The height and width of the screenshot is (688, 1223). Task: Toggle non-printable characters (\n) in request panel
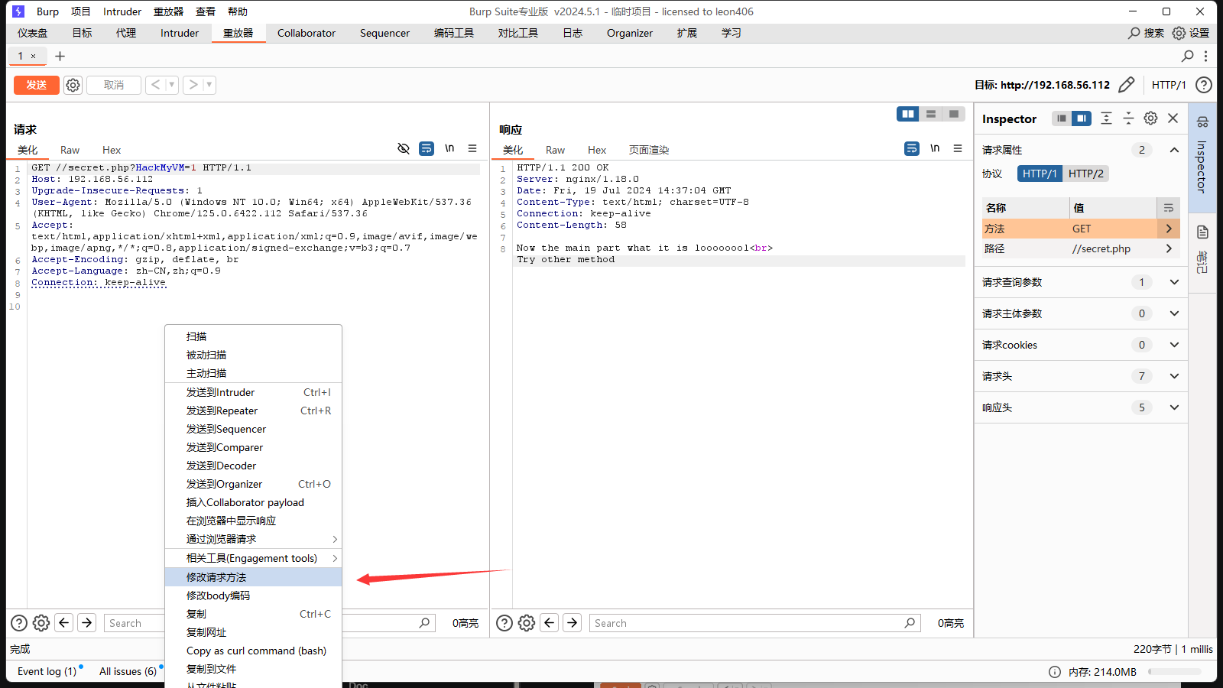click(x=449, y=148)
